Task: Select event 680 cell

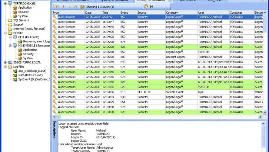Action: click(128, 57)
